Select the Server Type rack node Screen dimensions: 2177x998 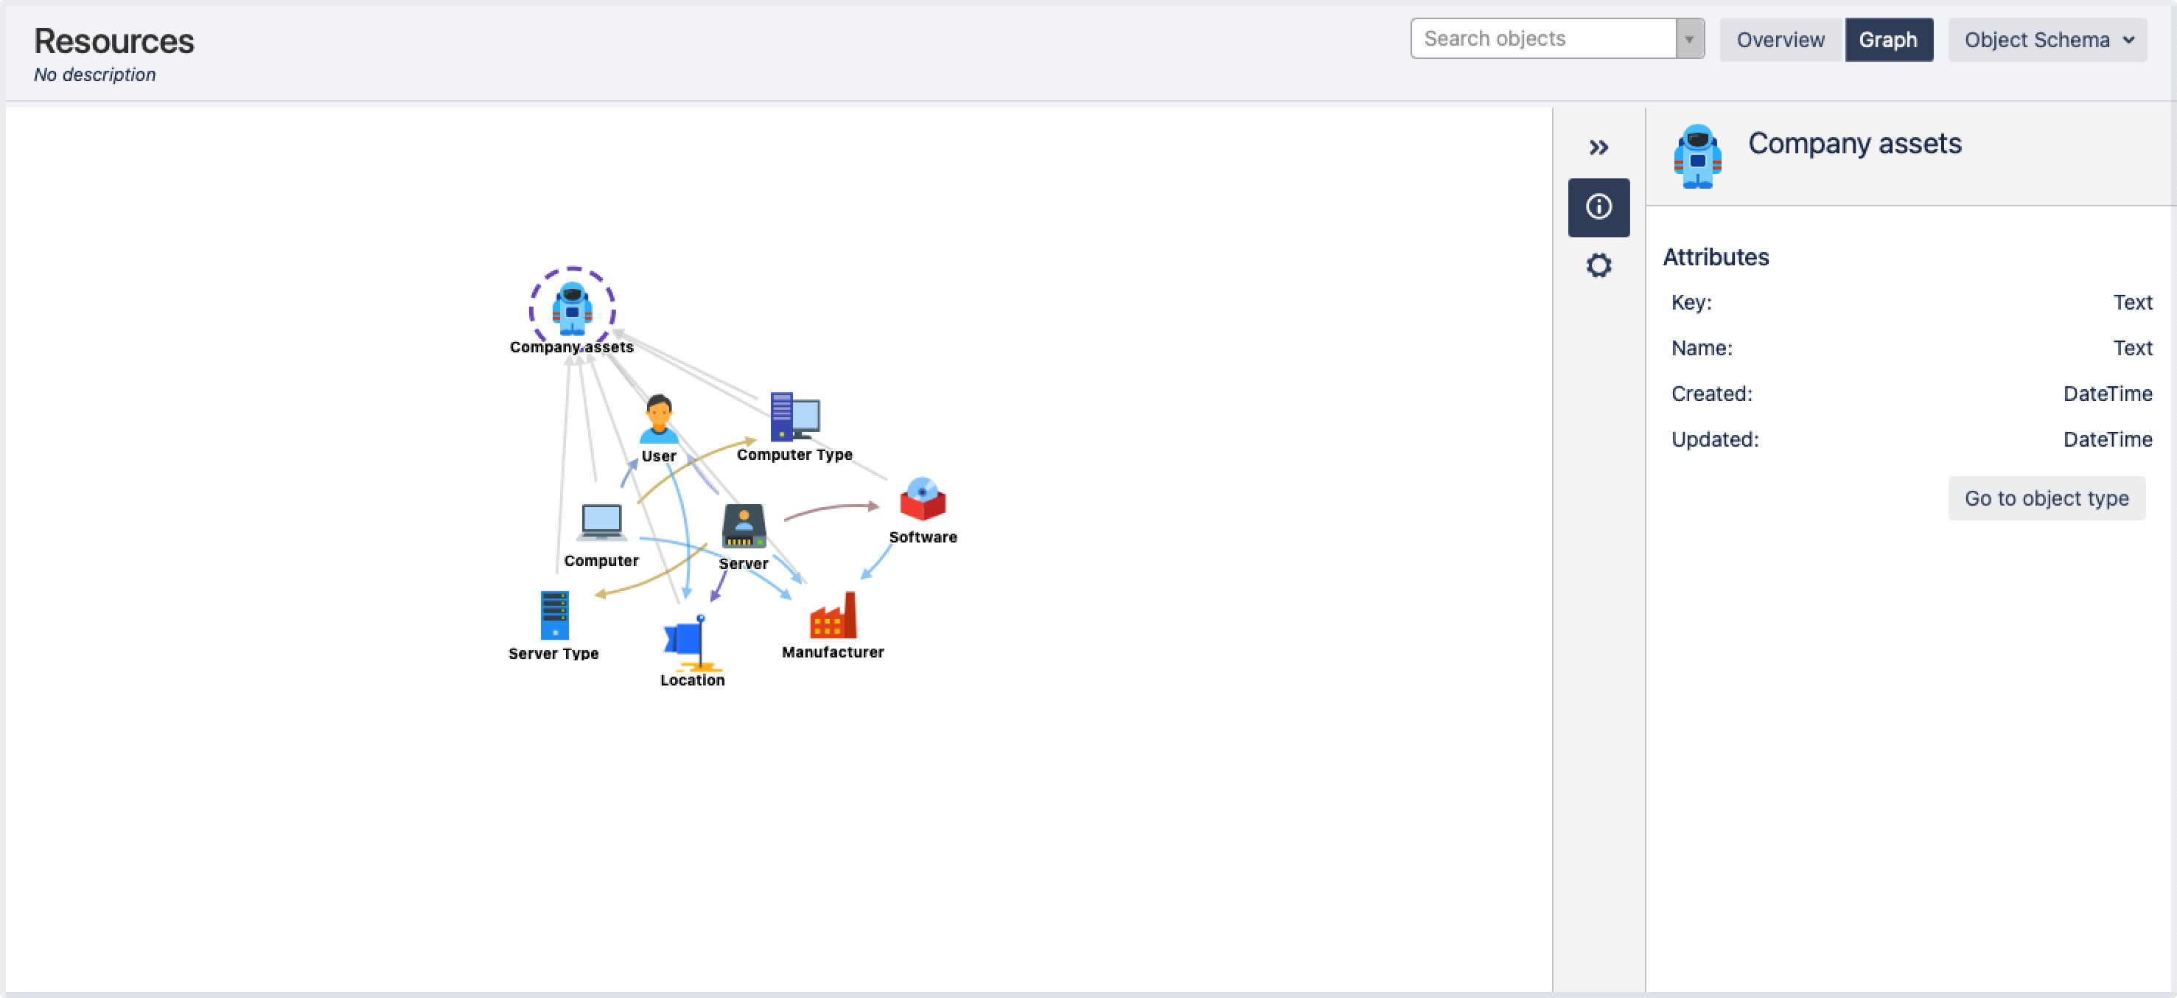554,616
